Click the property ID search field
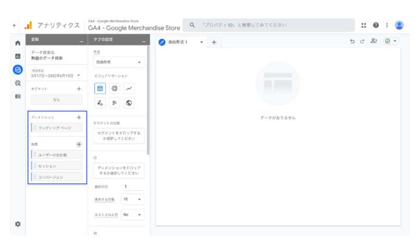Viewport: 420px width, 252px height. pos(271,25)
